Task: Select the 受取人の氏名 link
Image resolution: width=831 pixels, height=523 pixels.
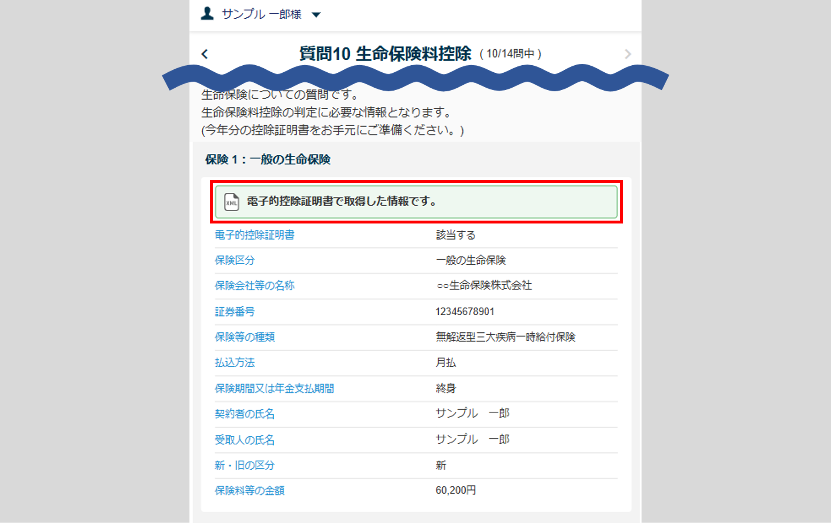Action: [x=244, y=440]
